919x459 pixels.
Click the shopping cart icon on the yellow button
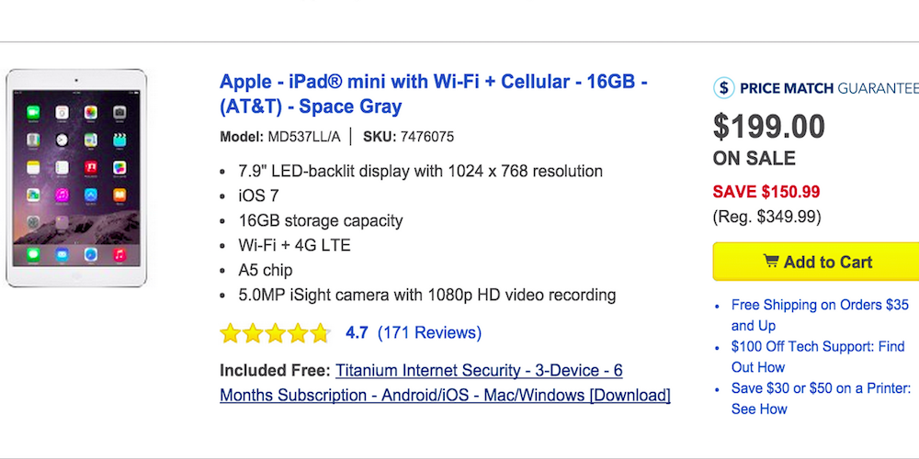click(771, 262)
